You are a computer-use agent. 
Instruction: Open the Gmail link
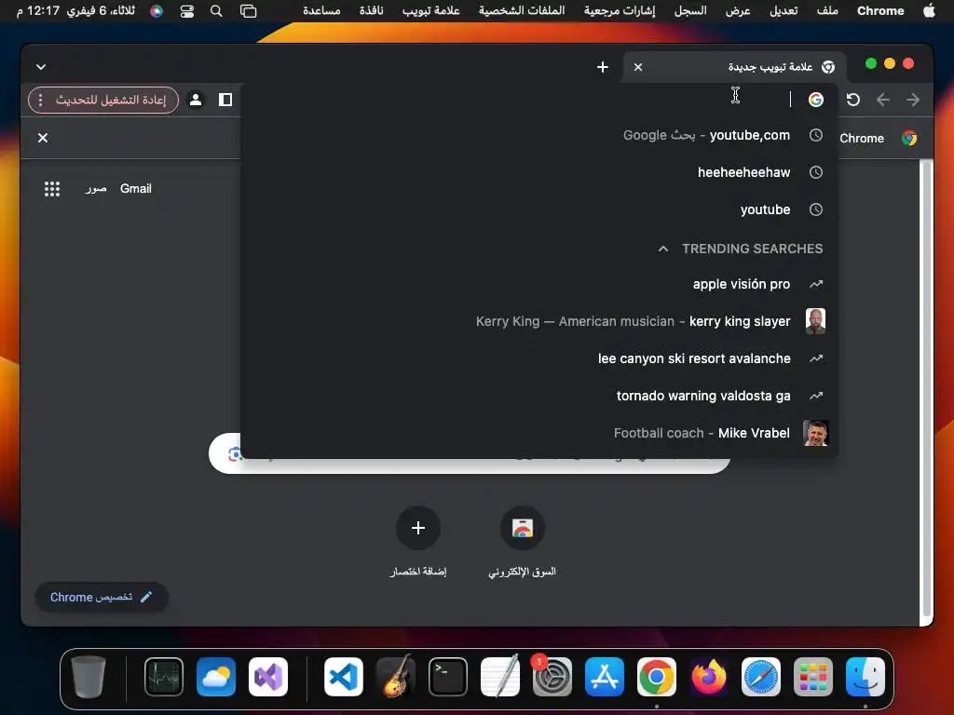click(136, 189)
